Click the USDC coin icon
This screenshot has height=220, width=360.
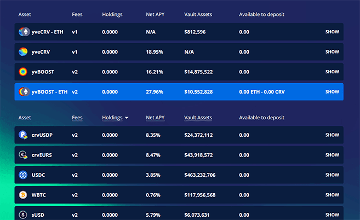[x=23, y=175]
